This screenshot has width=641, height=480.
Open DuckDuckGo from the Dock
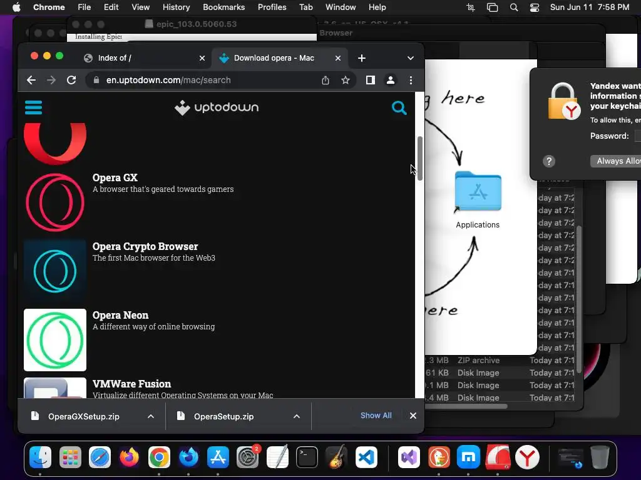click(439, 457)
